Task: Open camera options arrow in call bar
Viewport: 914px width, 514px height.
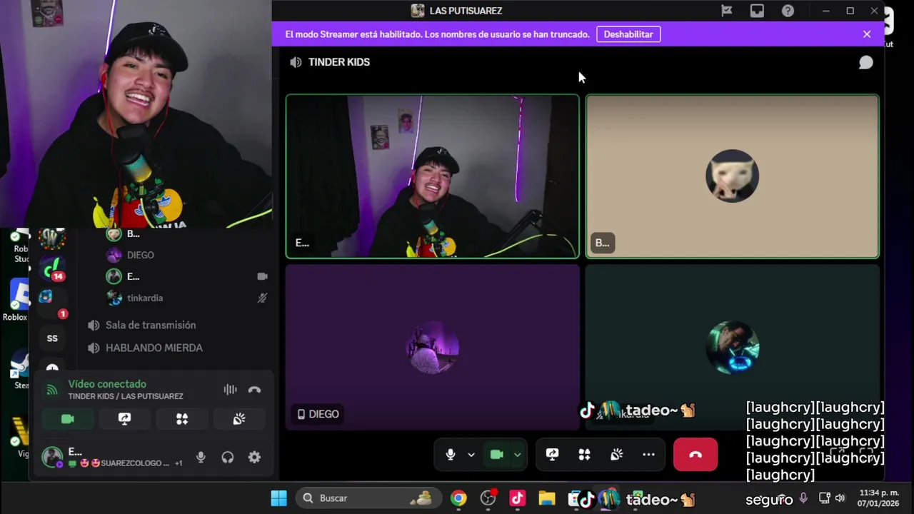Action: click(x=517, y=455)
